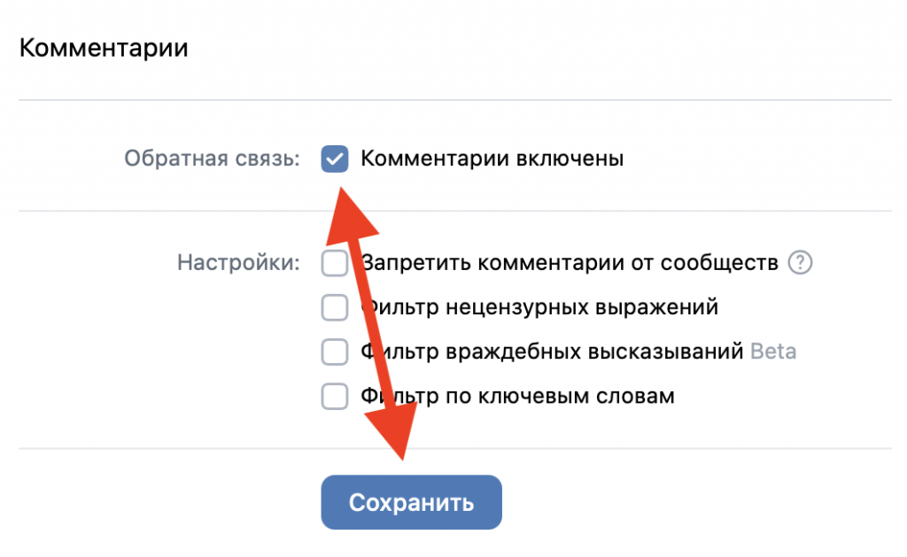Enable the "Запретить комментарии от сообществ" checkbox
This screenshot has height=557, width=907.
[335, 263]
